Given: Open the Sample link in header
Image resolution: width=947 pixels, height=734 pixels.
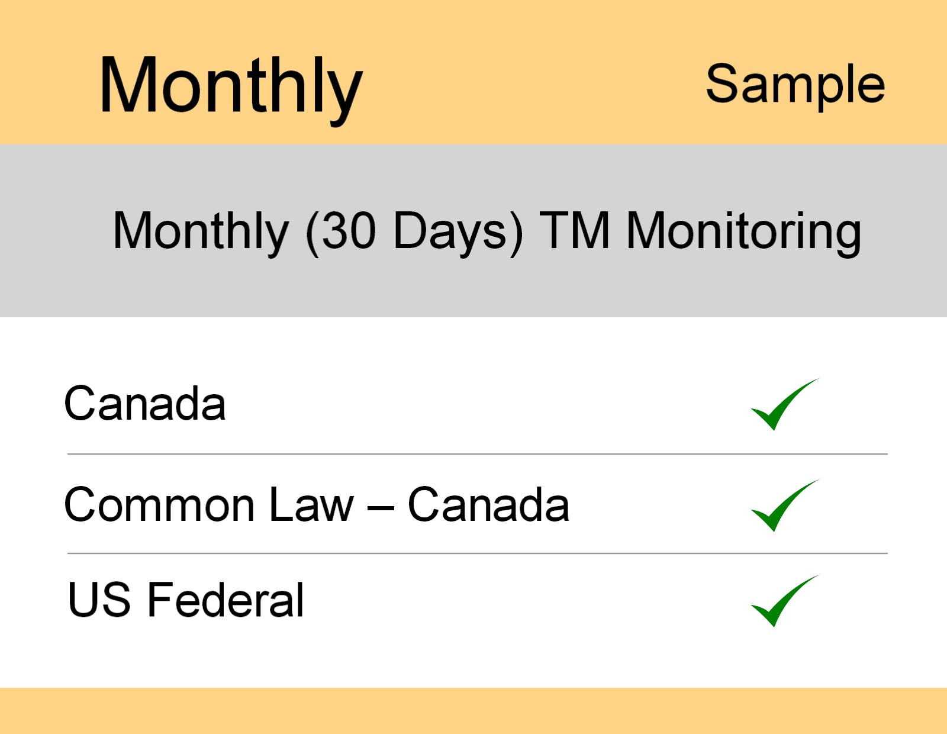Looking at the screenshot, I should [795, 85].
